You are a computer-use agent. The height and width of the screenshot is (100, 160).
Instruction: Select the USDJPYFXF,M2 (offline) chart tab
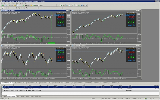click(33, 83)
